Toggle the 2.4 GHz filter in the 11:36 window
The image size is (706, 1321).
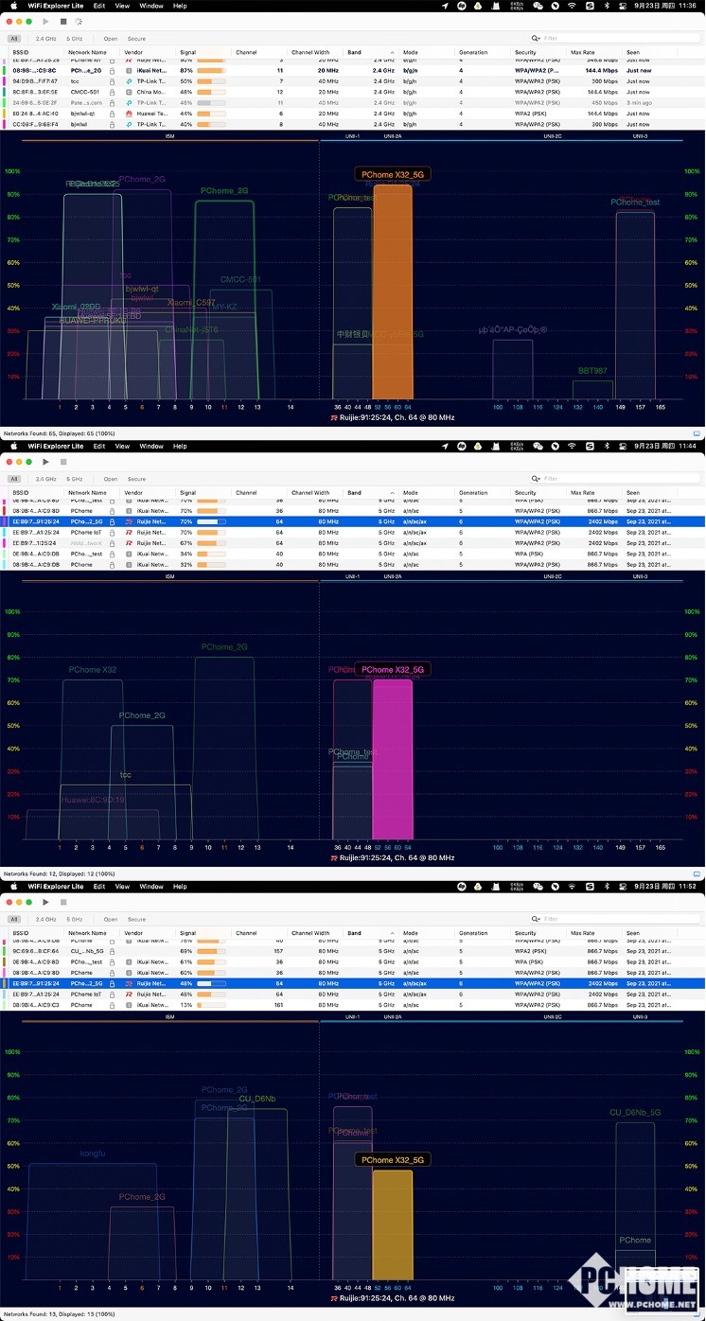click(x=45, y=39)
